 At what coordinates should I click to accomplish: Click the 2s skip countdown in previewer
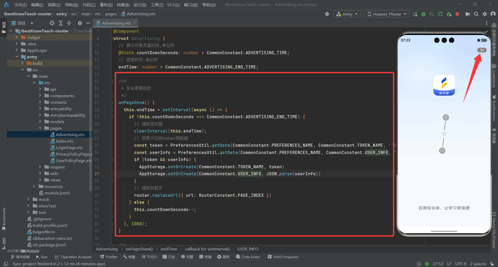482,50
